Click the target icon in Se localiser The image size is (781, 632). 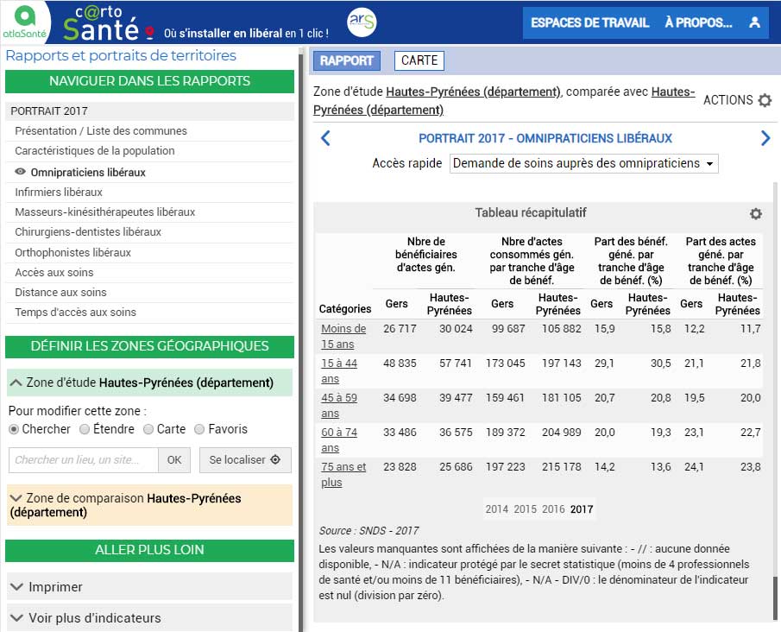[275, 459]
